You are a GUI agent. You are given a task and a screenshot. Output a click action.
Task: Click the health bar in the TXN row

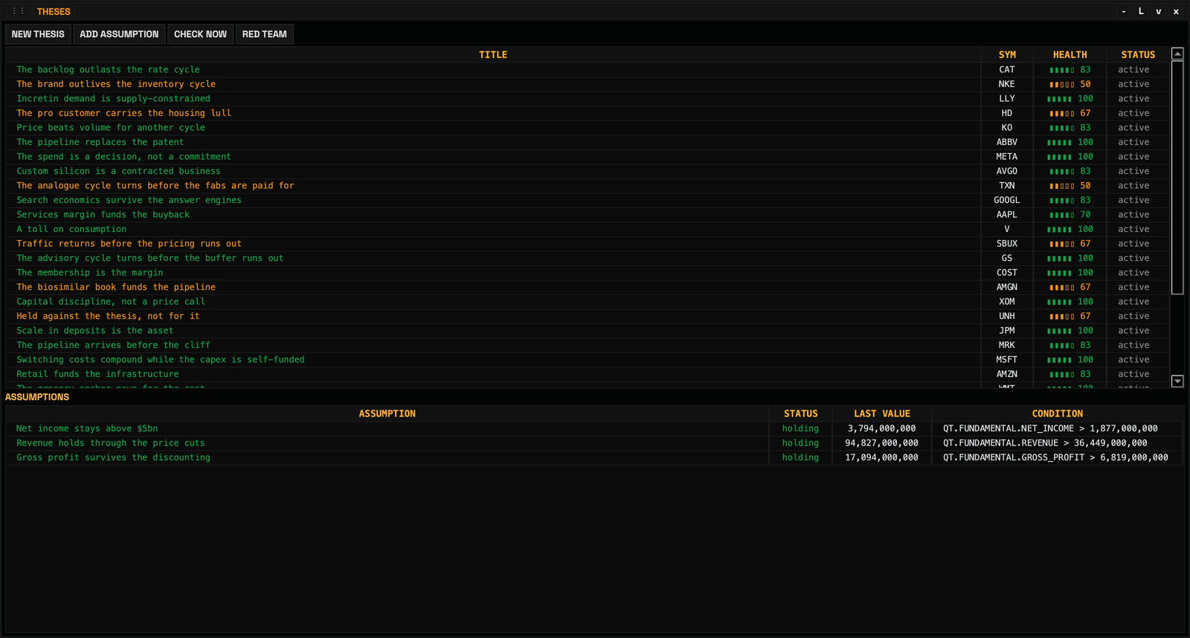click(1061, 186)
